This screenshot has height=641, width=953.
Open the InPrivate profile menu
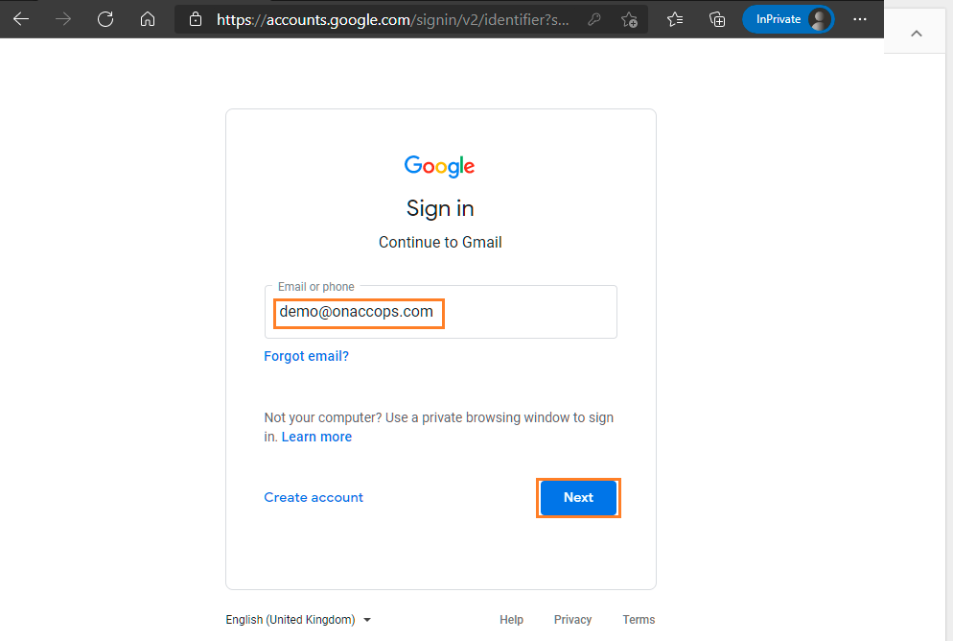coord(788,19)
